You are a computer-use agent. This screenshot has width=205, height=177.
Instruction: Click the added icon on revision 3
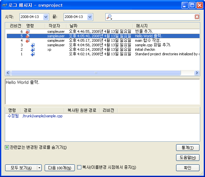[32, 45]
